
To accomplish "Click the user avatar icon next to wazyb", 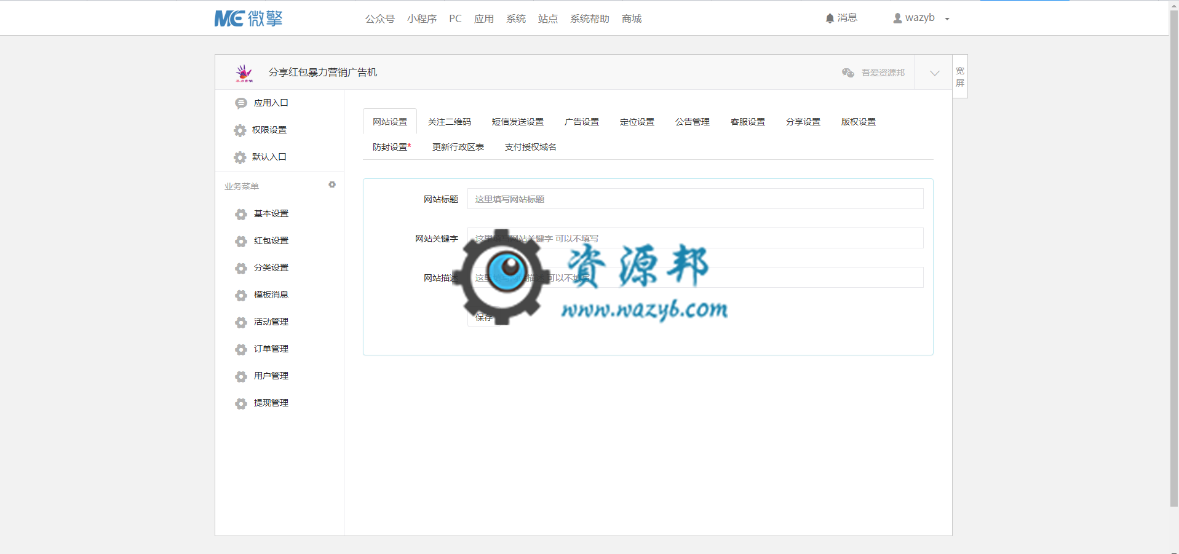I will click(897, 18).
